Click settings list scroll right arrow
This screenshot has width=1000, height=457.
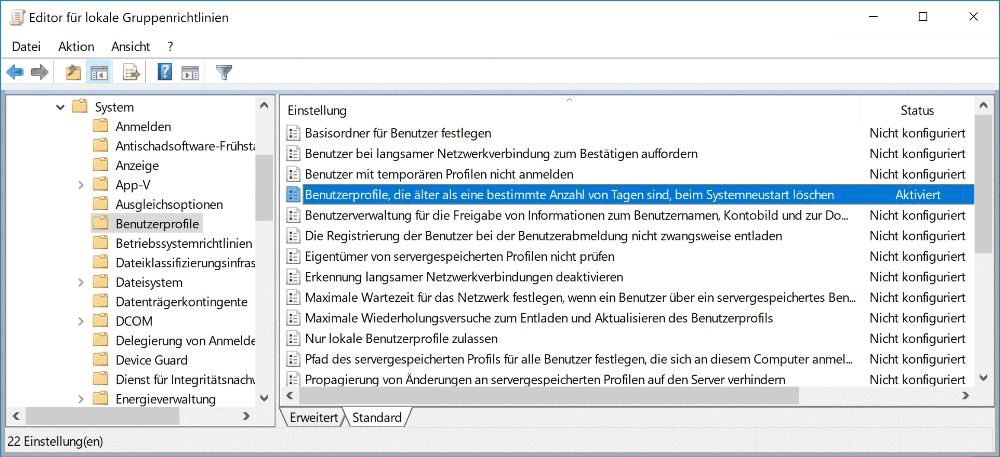(965, 396)
